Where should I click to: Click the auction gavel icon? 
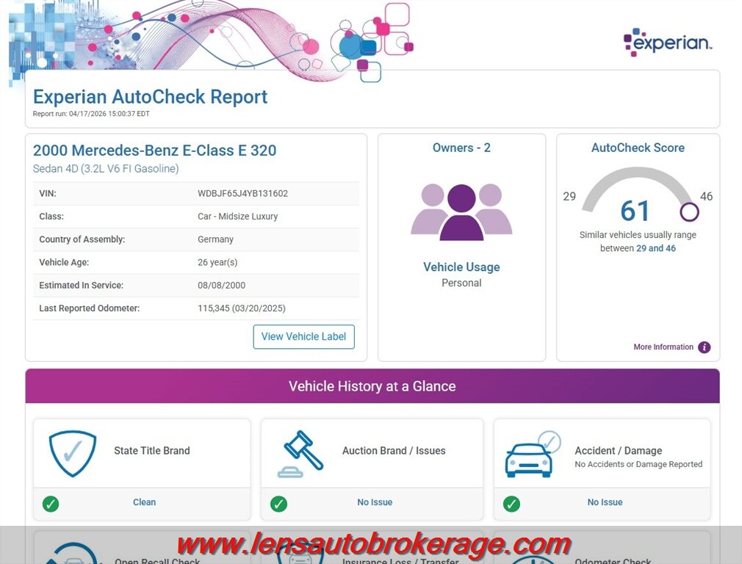(x=301, y=453)
